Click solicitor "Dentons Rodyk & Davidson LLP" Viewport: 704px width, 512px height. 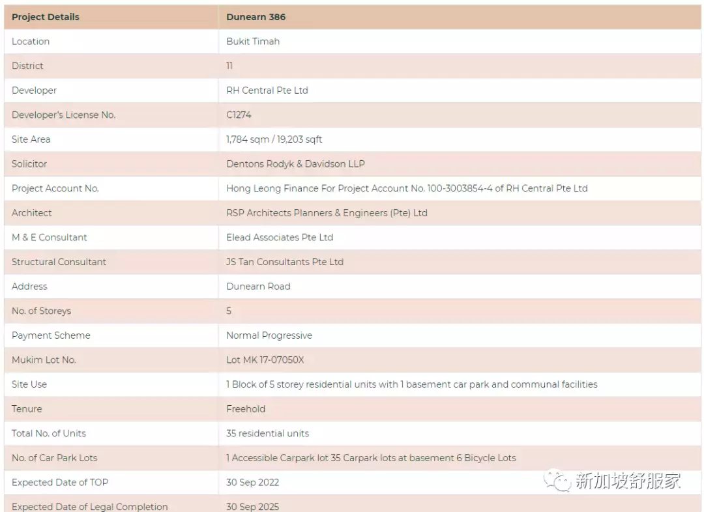click(295, 164)
